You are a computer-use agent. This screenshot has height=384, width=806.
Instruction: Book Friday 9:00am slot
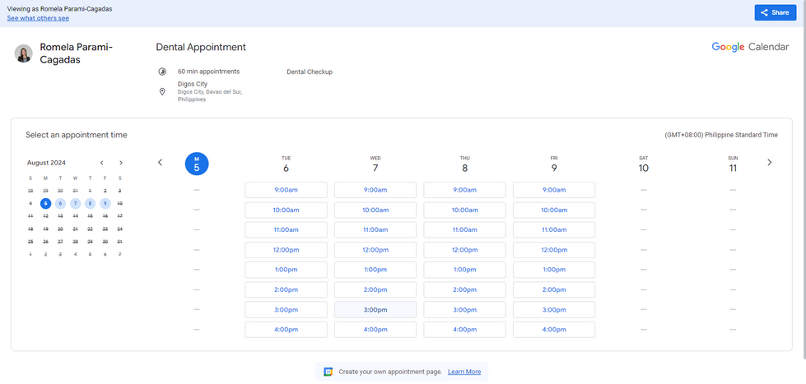pos(554,190)
